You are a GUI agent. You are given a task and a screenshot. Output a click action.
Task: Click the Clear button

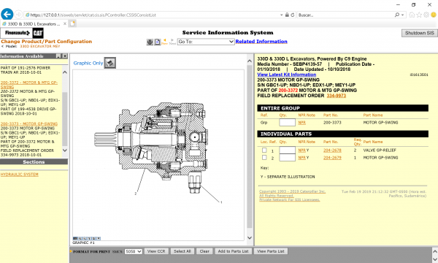click(204, 251)
